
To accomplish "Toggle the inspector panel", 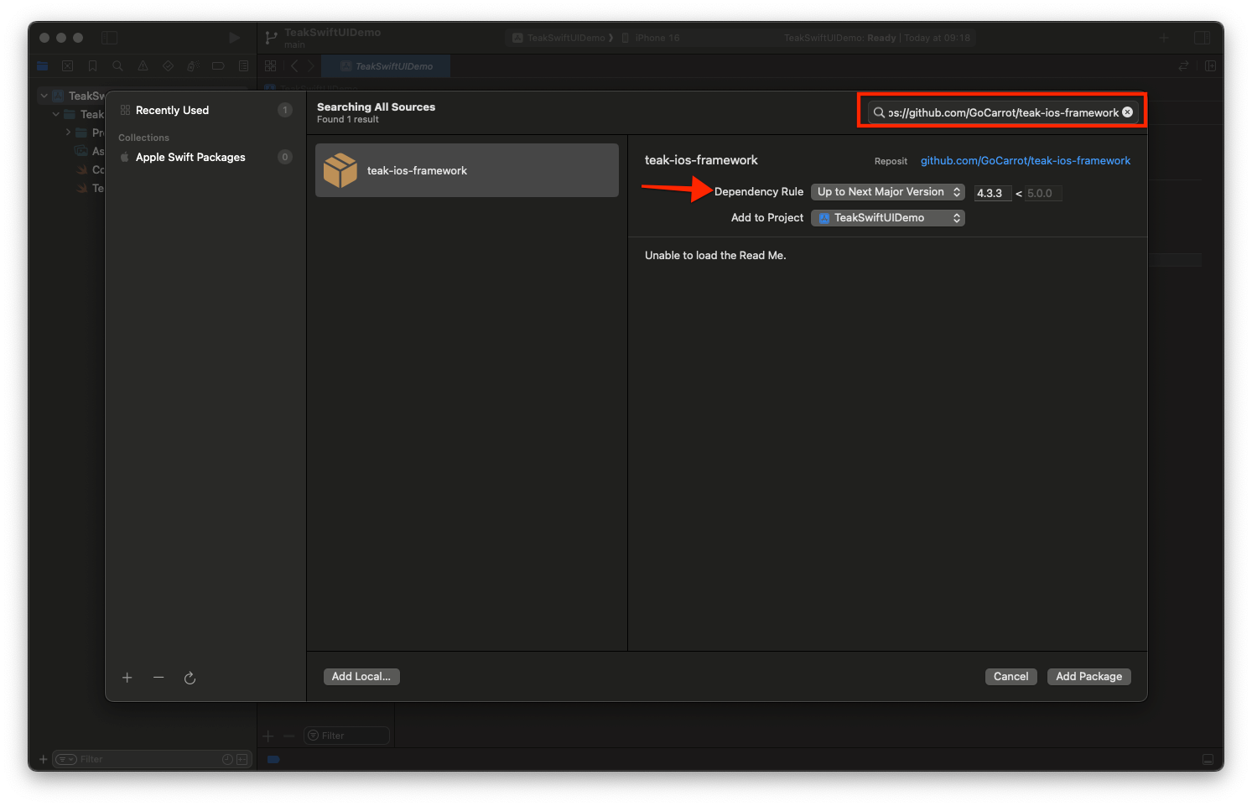I will 1203,38.
